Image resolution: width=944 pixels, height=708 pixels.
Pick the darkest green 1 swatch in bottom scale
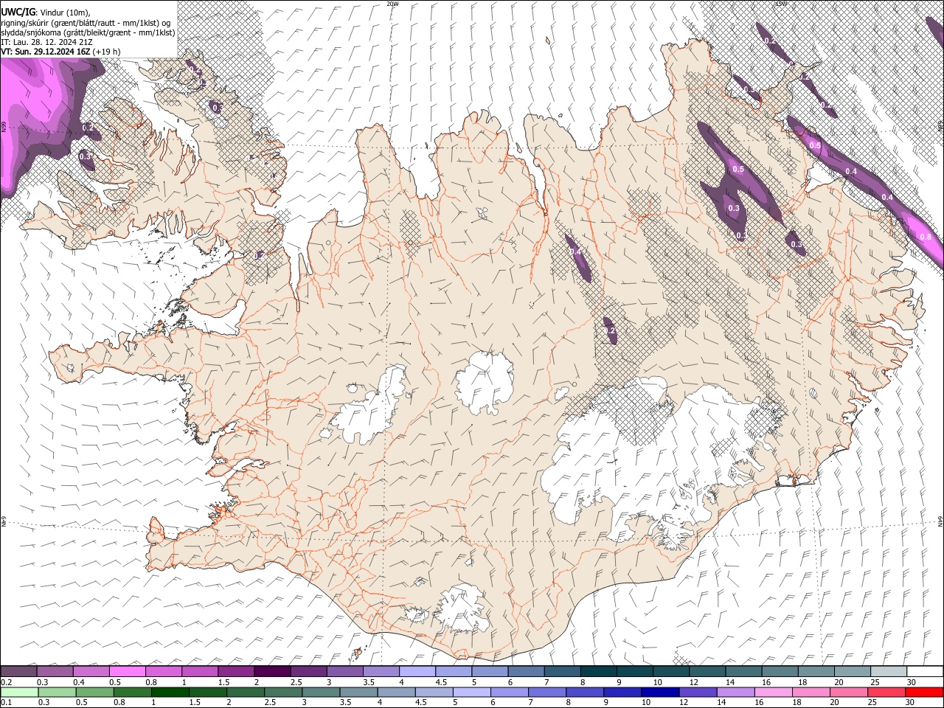point(170,692)
